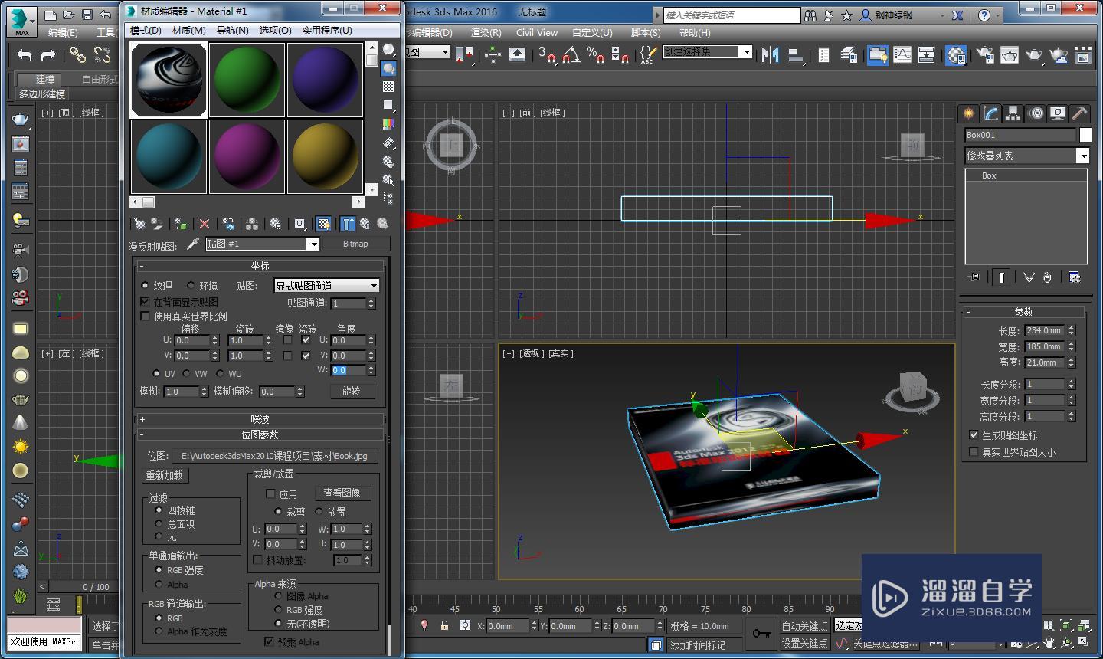The width and height of the screenshot is (1103, 659).
Task: Collapse 位图参数 rollout
Action: click(x=260, y=434)
